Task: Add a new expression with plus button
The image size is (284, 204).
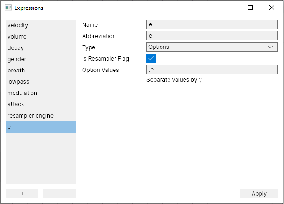Action: 22,194
